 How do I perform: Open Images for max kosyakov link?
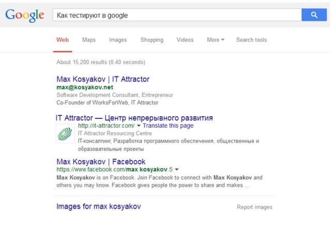coord(99,207)
